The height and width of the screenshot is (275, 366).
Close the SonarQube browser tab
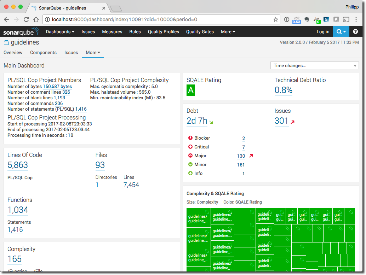click(104, 8)
